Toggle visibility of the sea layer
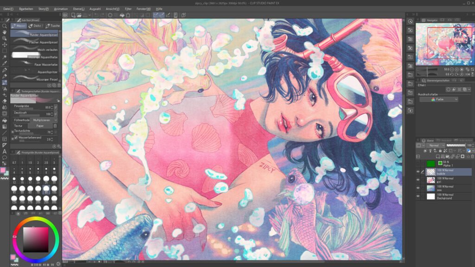Viewport: 475px width, 267px height. coord(418,188)
